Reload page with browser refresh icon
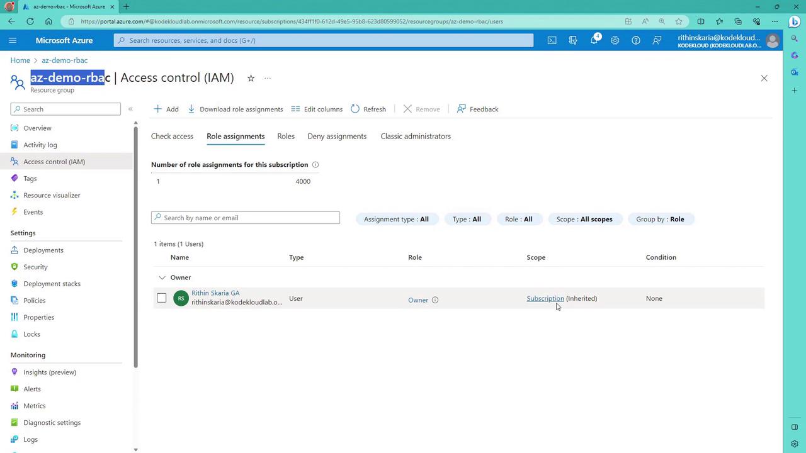The image size is (806, 453). (30, 21)
